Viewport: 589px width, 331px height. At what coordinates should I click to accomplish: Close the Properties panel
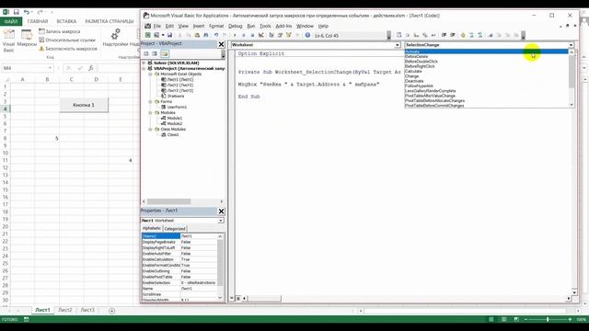(x=221, y=211)
